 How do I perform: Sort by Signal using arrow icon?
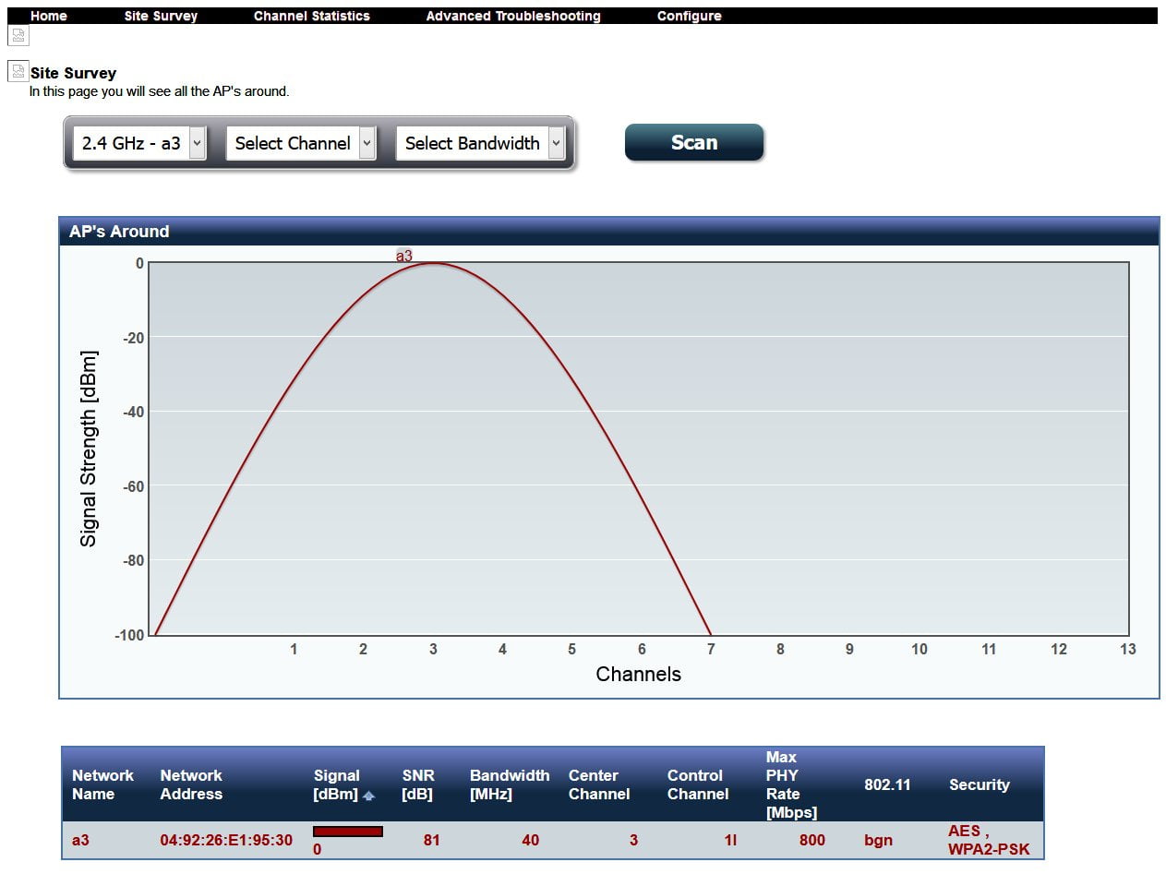click(x=369, y=796)
